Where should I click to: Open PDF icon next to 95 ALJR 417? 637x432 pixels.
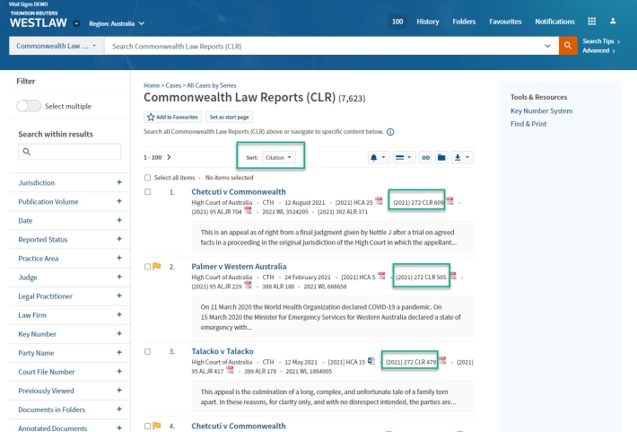pos(230,370)
